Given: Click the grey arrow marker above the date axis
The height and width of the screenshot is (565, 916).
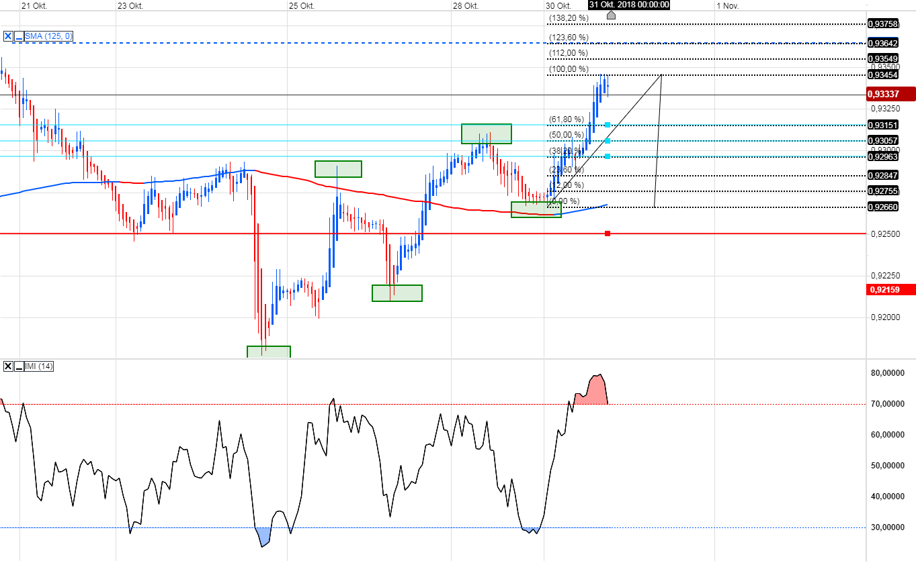Looking at the screenshot, I should [610, 15].
